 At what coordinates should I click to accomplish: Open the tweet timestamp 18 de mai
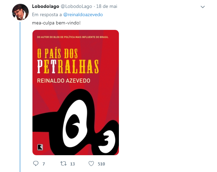pos(106,6)
